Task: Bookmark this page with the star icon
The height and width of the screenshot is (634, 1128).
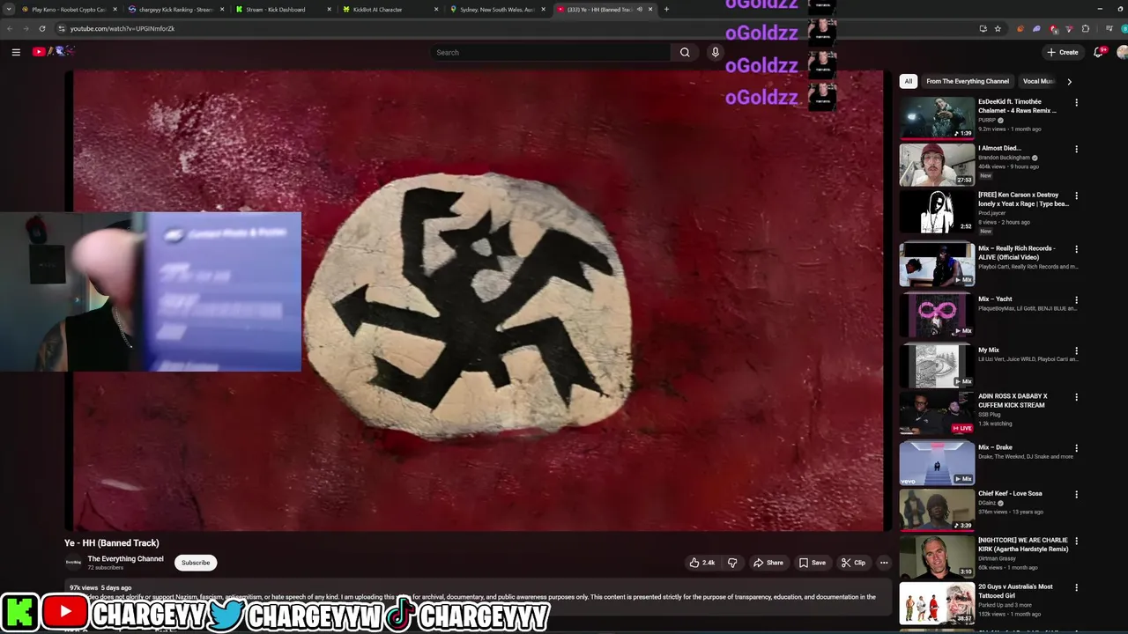Action: pos(998,28)
